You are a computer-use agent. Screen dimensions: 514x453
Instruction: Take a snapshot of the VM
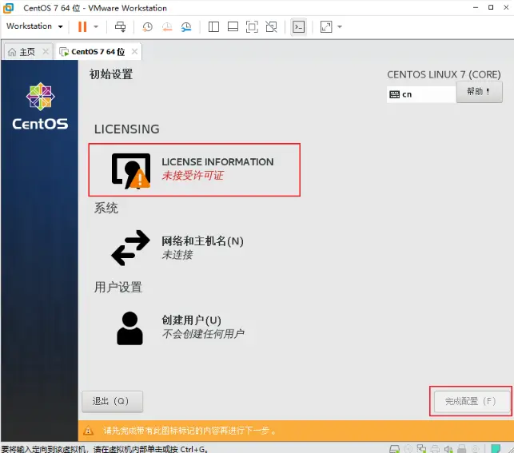(148, 26)
